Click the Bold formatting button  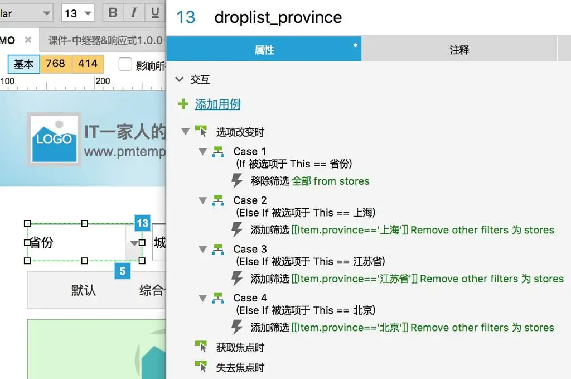click(x=113, y=13)
